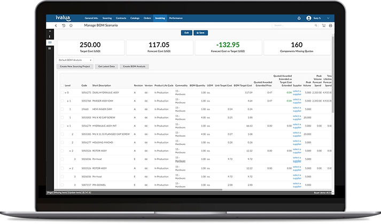Expand the left sidebar with double-chevron icon
Image resolution: width=381 pixels, height=224 pixels.
(50, 31)
